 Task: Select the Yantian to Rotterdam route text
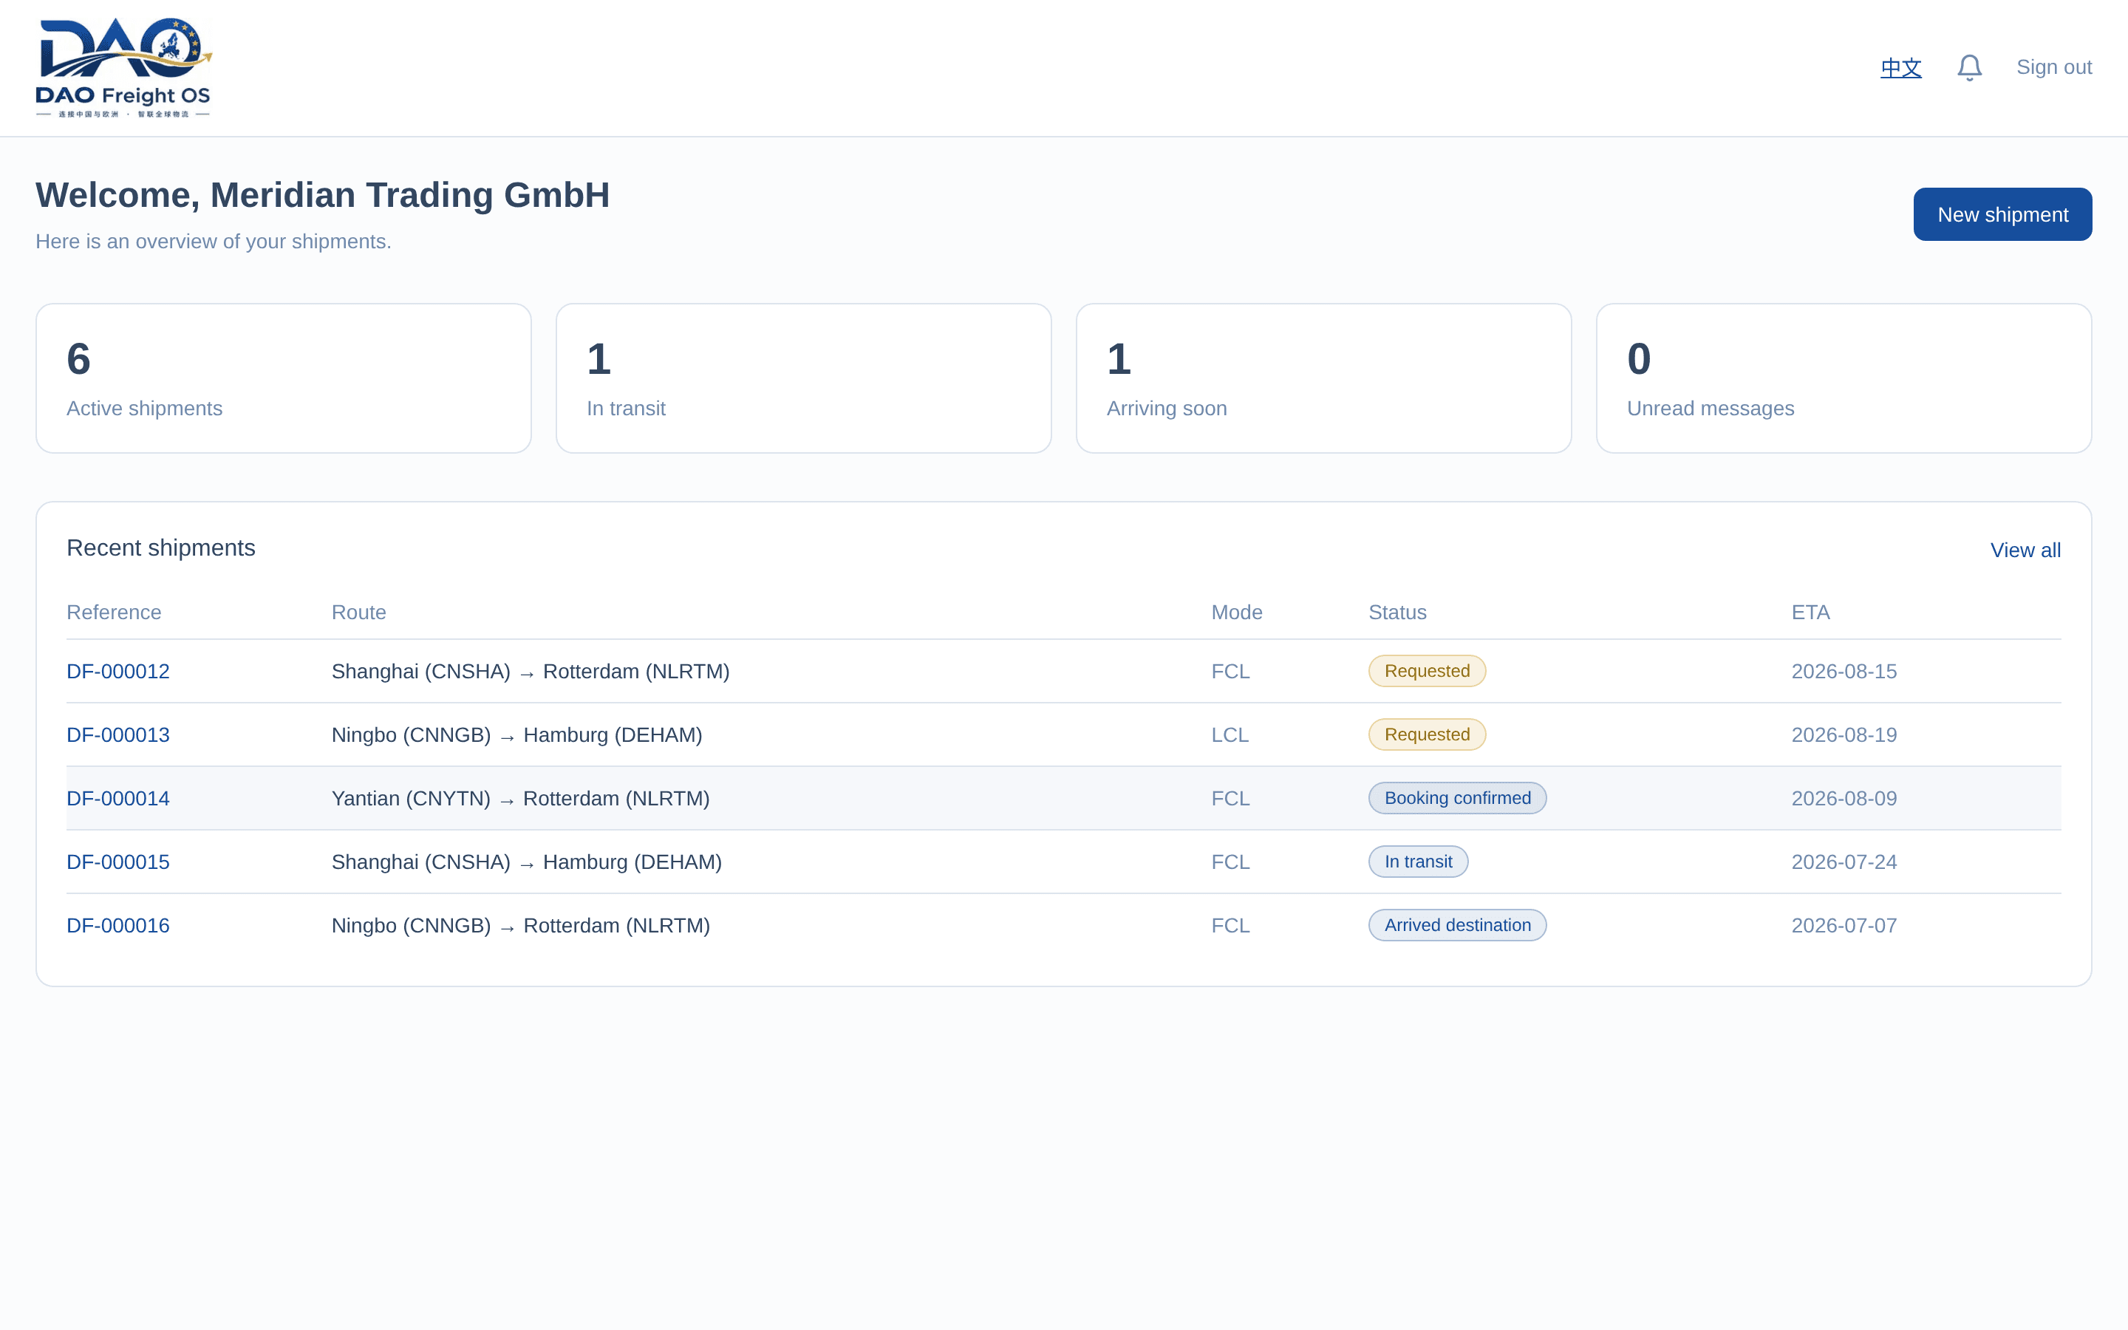[521, 798]
